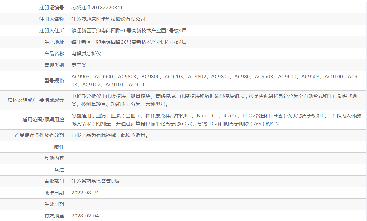Click the label 适用范围/预期用途
The image size is (367, 221).
(43, 120)
